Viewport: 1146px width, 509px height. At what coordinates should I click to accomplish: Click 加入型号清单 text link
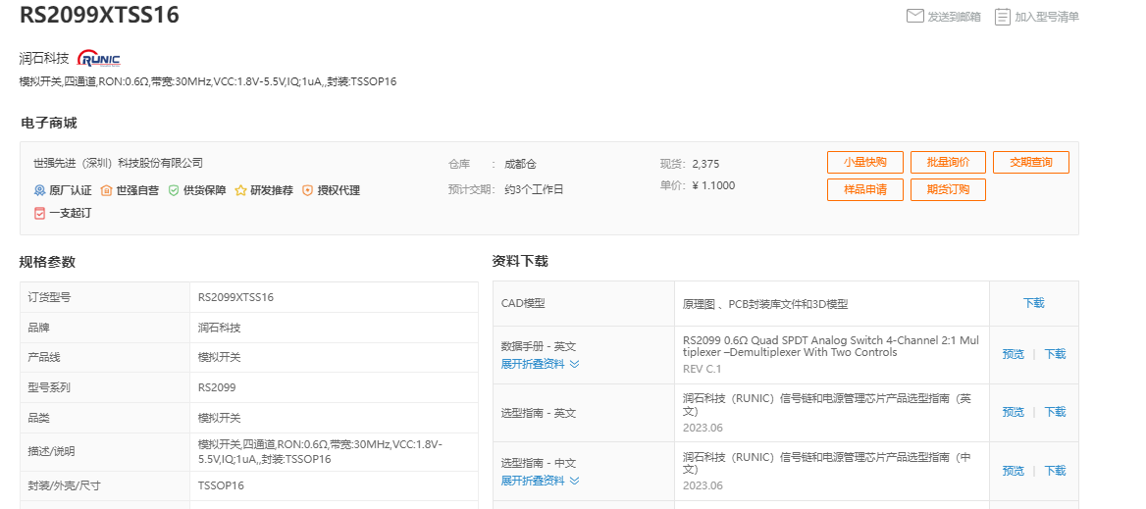[1047, 17]
